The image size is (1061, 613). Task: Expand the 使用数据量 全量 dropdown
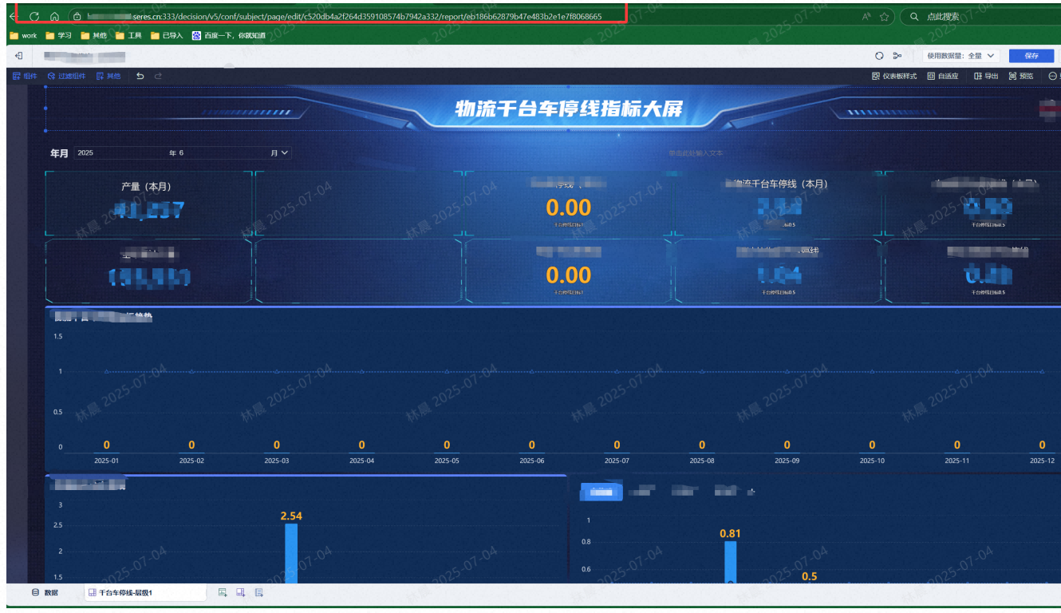[x=960, y=56]
